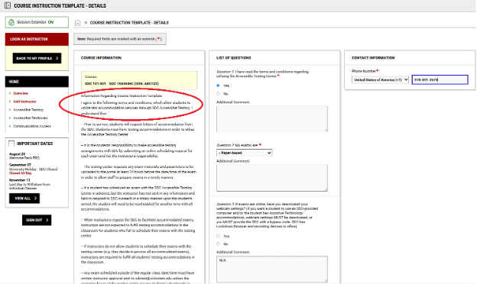
Task: Select Yes for Question 3 webcam settings
Action: (x=218, y=236)
